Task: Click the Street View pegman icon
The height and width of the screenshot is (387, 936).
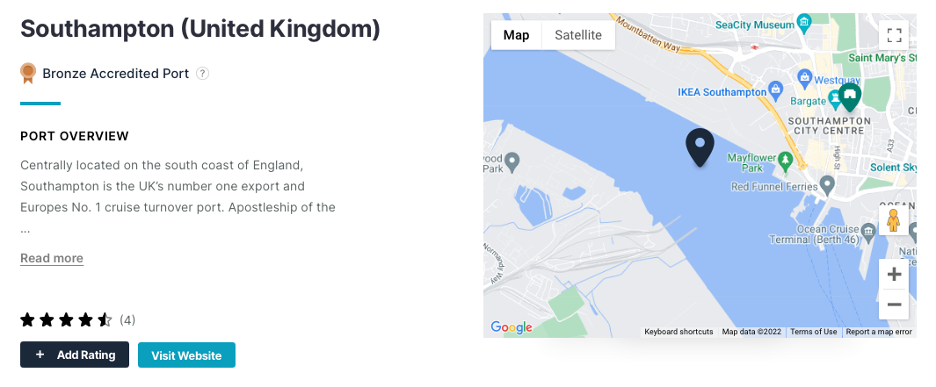Action: [x=893, y=220]
